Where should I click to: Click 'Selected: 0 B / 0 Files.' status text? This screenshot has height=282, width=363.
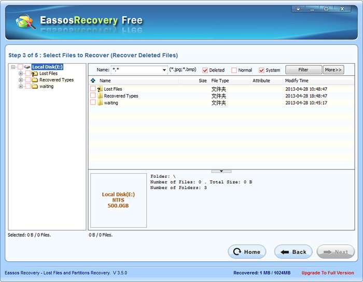[x=29, y=235]
